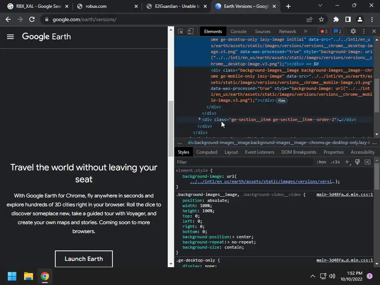
Task: Click the styles Filter input
Action: (x=243, y=162)
